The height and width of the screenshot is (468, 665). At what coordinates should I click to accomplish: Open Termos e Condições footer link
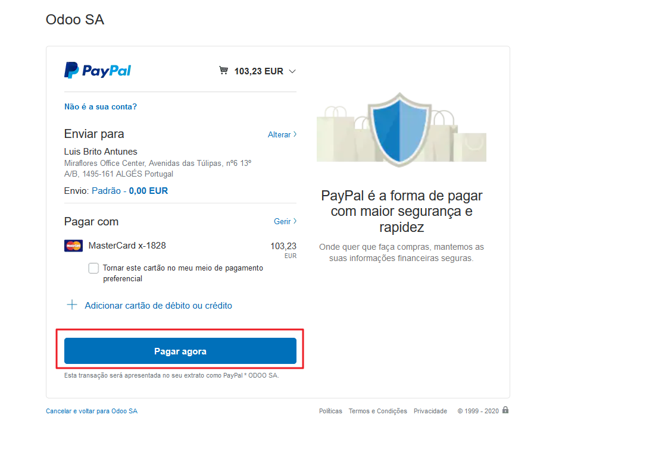click(x=378, y=411)
